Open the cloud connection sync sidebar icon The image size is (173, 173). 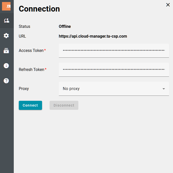coord(7,21)
